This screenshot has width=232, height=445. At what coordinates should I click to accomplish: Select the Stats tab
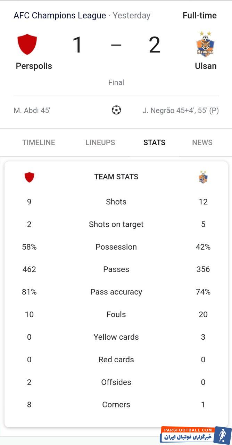pyautogui.click(x=154, y=143)
